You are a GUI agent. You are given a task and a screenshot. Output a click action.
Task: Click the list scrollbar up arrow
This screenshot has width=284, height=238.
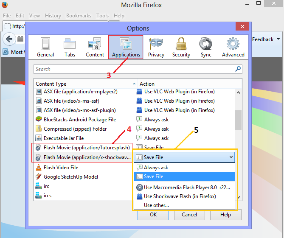pyautogui.click(x=238, y=92)
